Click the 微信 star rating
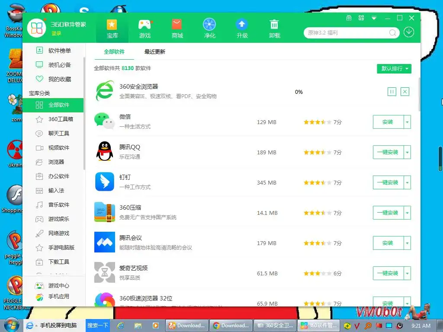 317,122
